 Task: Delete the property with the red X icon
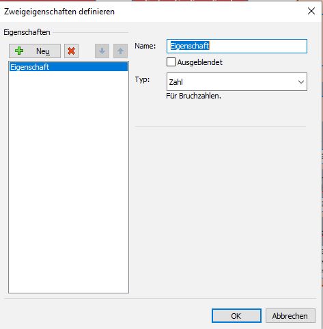[71, 51]
